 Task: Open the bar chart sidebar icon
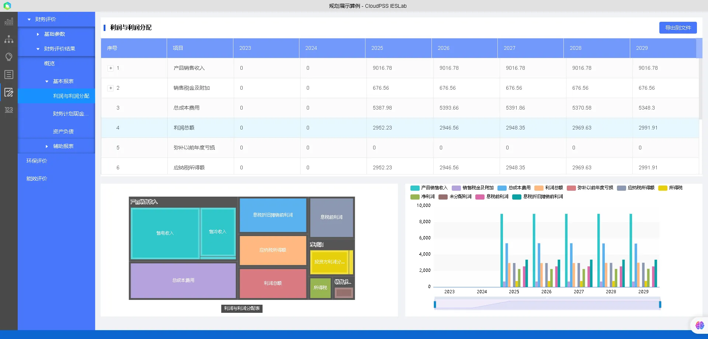click(x=9, y=21)
